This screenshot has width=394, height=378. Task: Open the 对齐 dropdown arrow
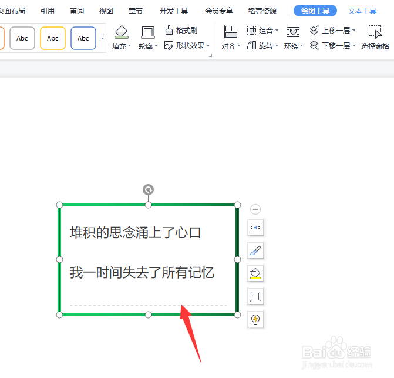point(239,46)
